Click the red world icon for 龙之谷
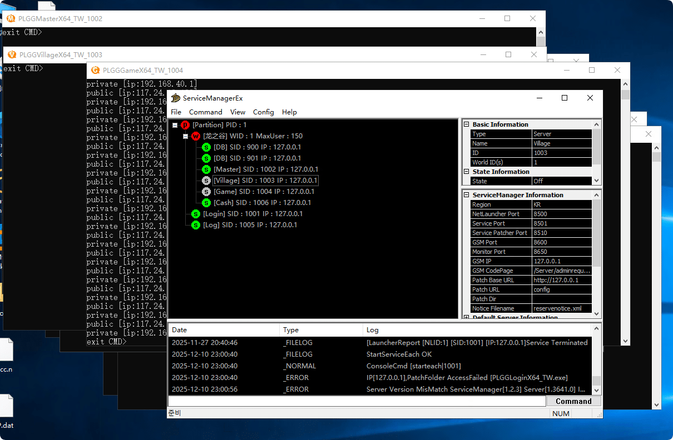The height and width of the screenshot is (440, 673). pyautogui.click(x=196, y=136)
